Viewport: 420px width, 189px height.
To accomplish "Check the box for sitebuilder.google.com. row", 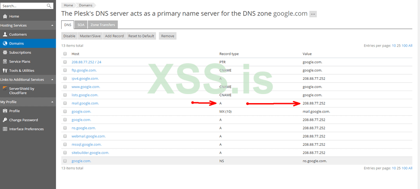I will pos(65,153).
